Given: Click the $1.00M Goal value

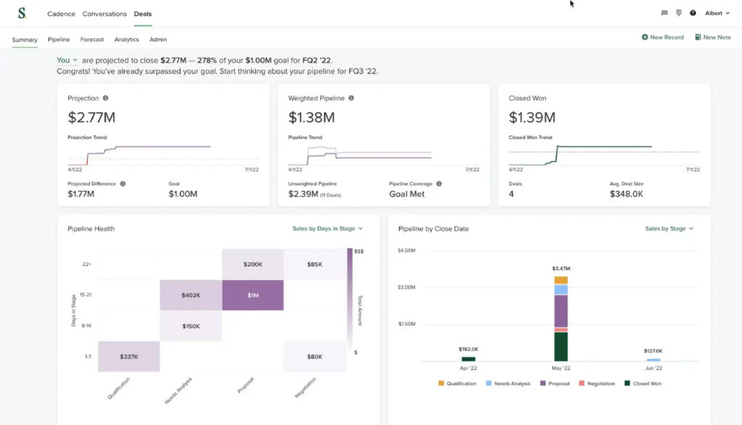Looking at the screenshot, I should point(183,194).
